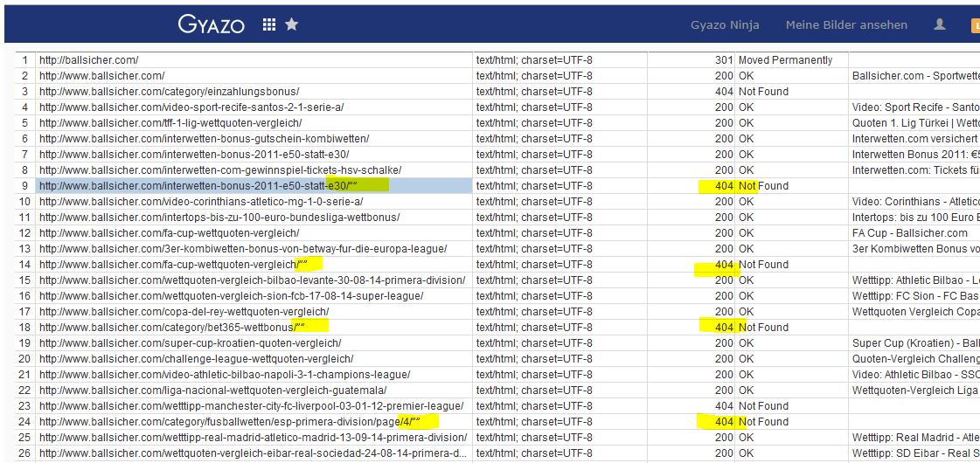The image size is (980, 463).
Task: Select the wetttipp-real-madrid-atletico-madrid URL
Action: pyautogui.click(x=254, y=438)
